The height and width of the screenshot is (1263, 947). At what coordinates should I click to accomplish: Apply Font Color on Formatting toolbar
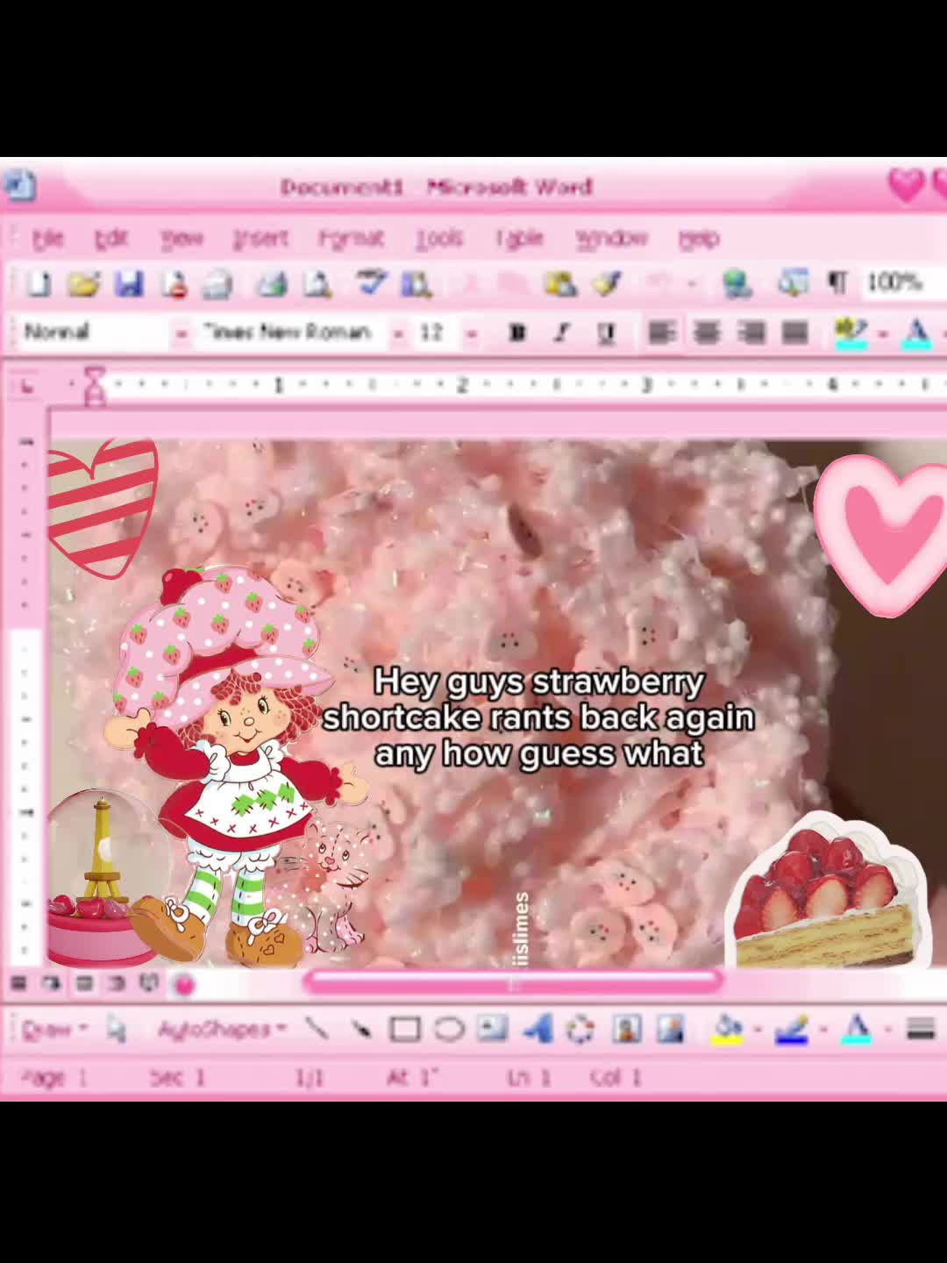[917, 332]
